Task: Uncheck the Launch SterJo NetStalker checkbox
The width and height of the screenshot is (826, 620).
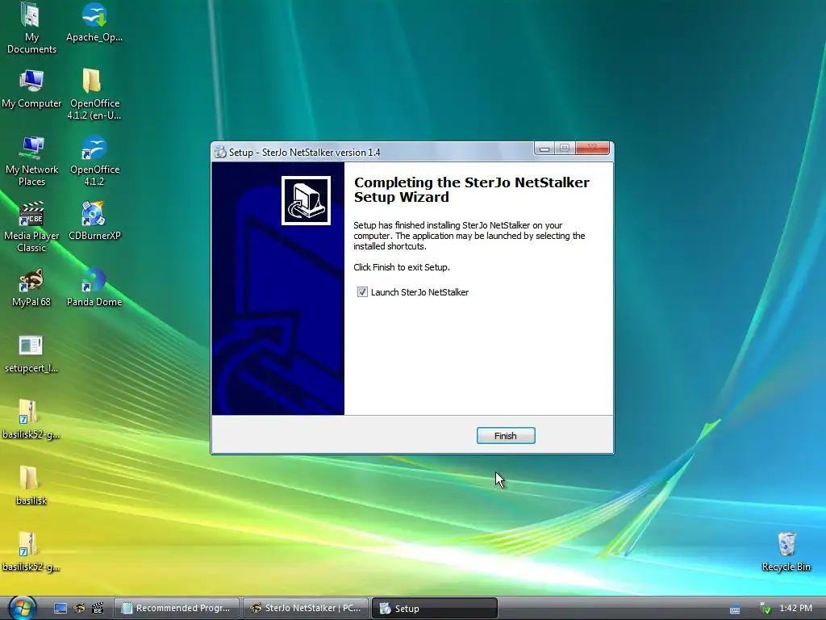Action: 362,292
